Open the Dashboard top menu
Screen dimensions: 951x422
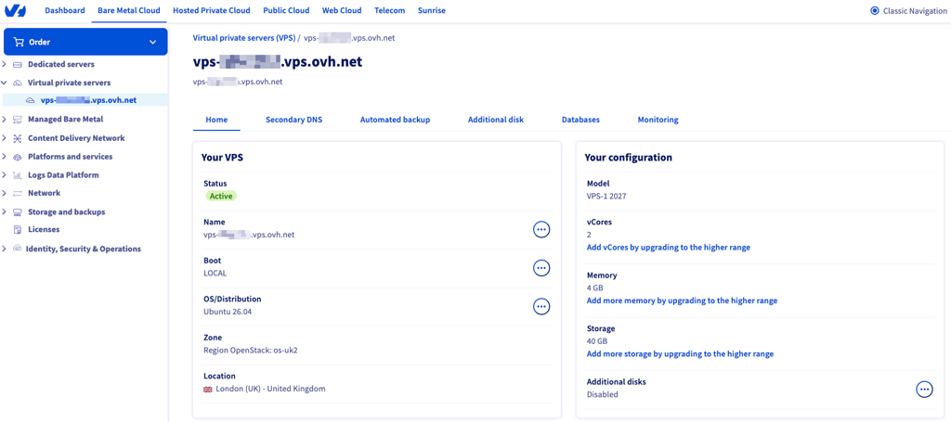65,10
